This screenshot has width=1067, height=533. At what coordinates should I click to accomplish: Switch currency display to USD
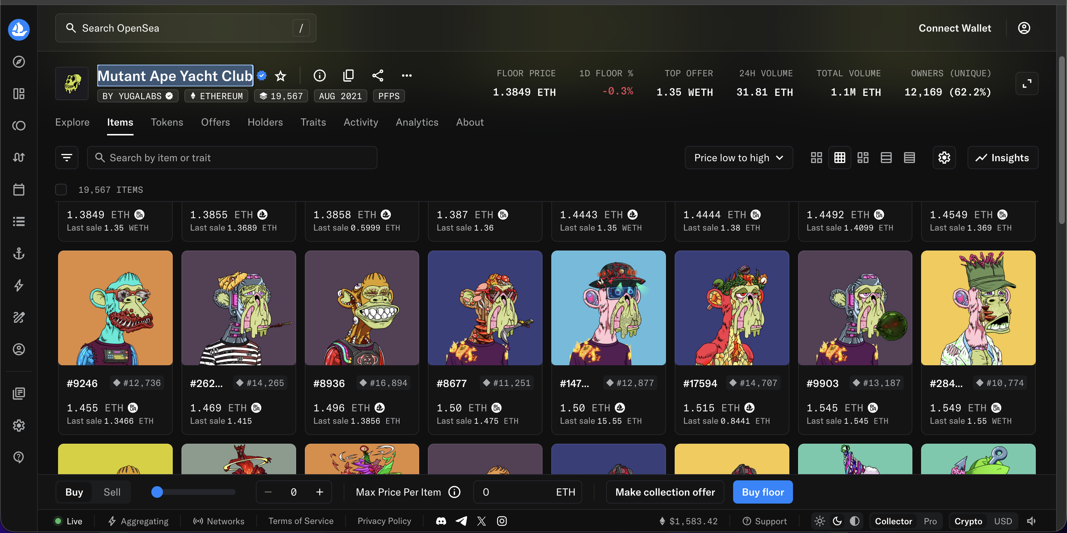(1003, 521)
